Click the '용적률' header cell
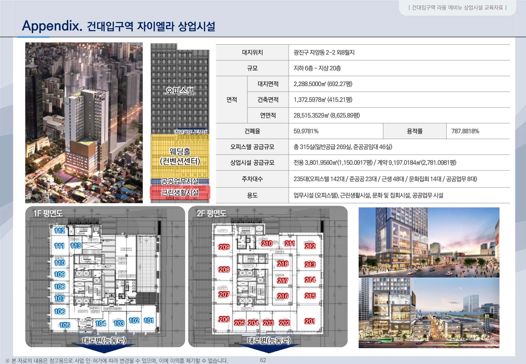The image size is (526, 364). (x=415, y=131)
